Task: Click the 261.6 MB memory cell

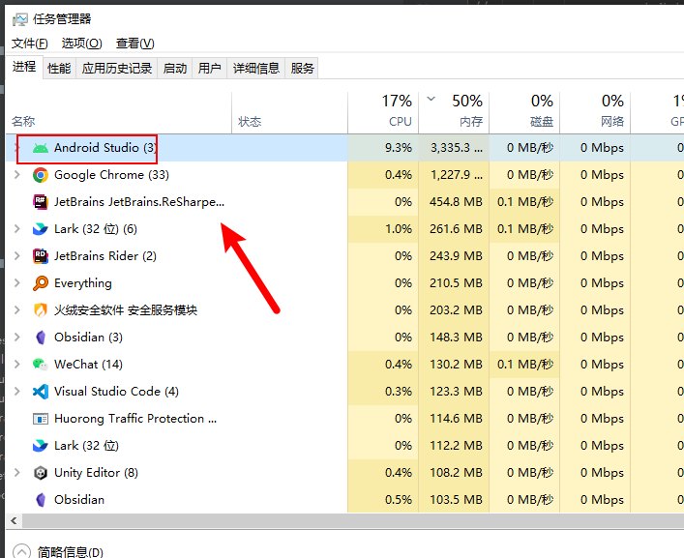Action: pyautogui.click(x=456, y=229)
